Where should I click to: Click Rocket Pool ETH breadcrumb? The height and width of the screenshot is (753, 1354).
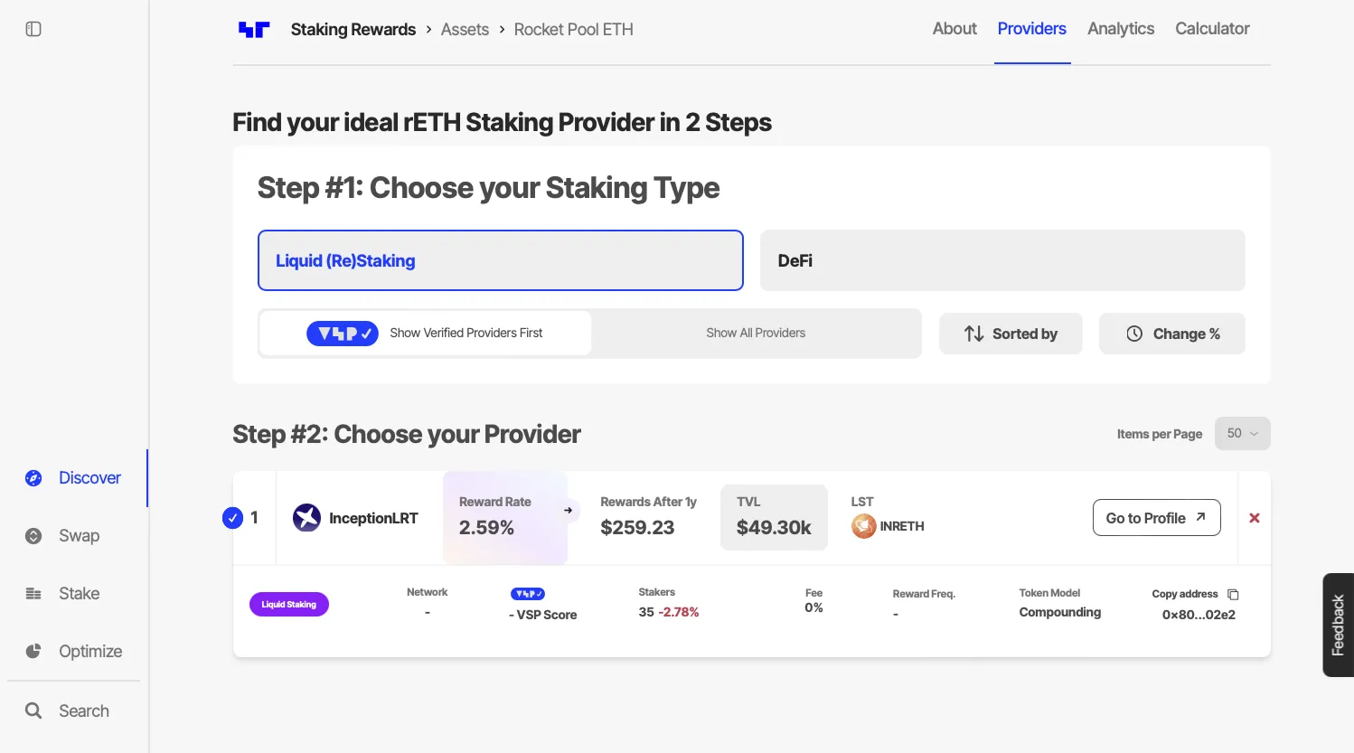point(574,30)
